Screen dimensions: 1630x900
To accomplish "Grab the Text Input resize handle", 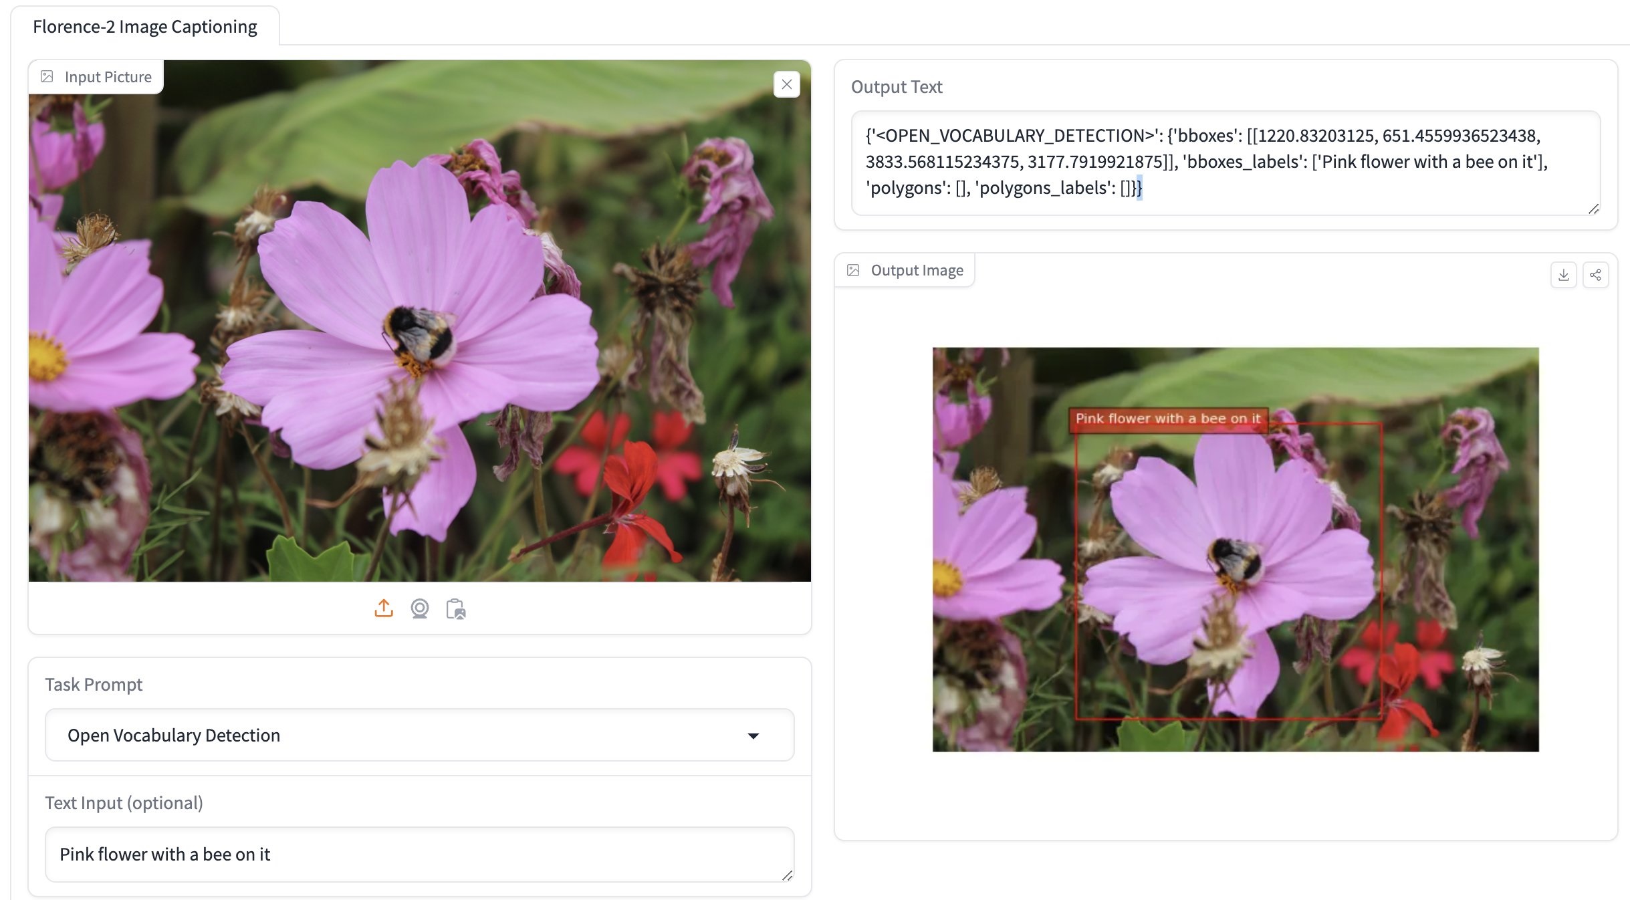I will (x=788, y=875).
